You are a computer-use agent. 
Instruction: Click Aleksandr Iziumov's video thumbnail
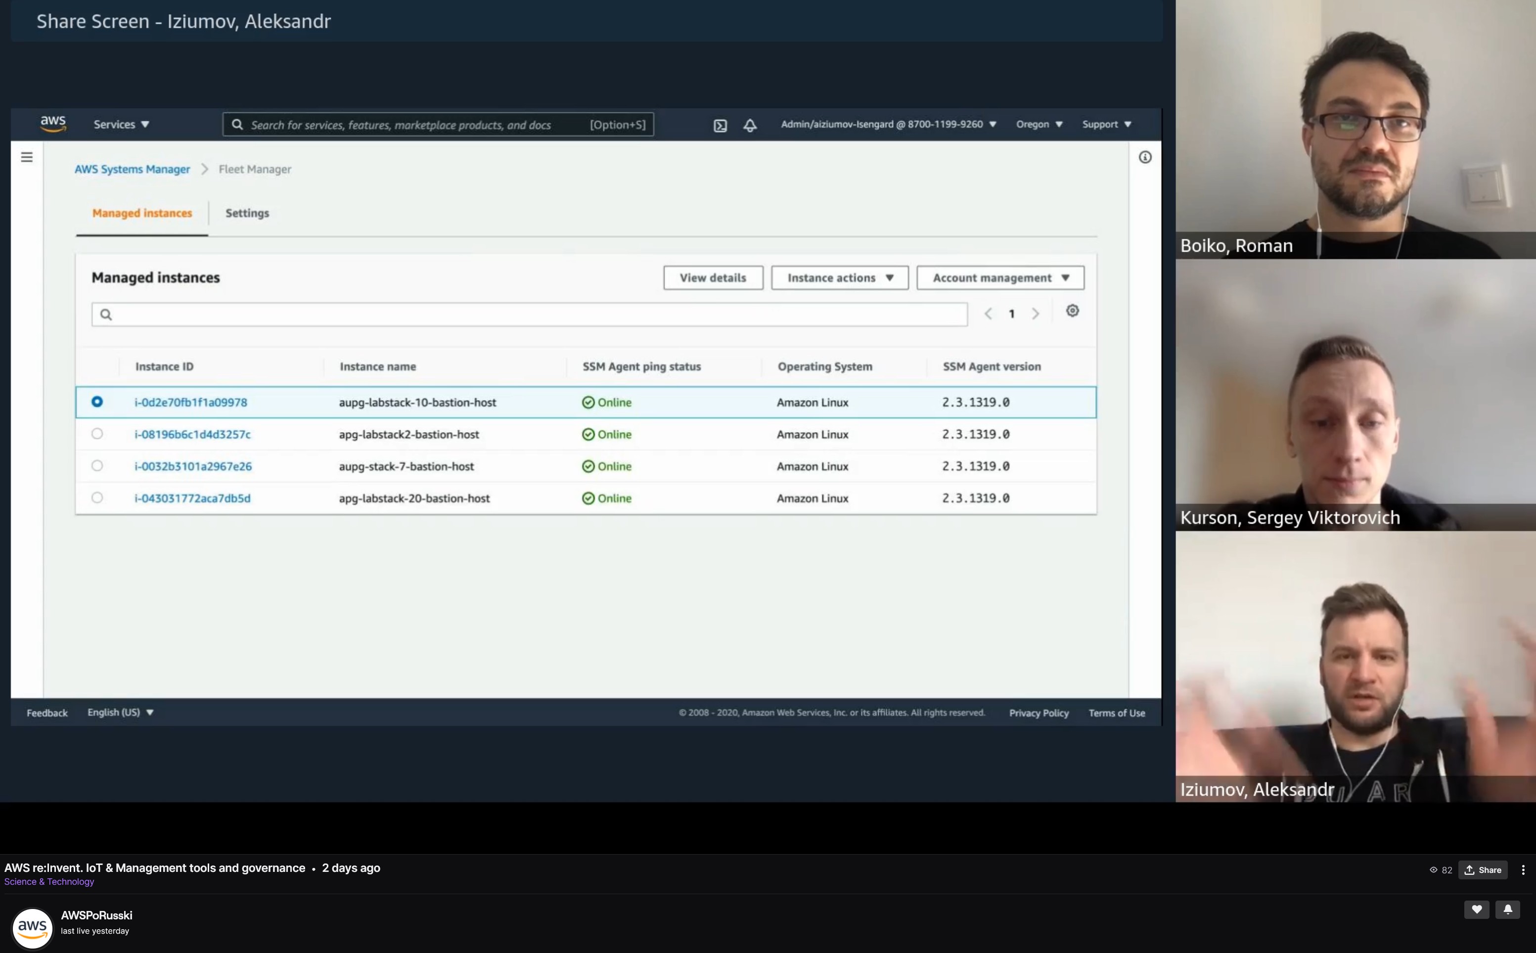(x=1355, y=667)
